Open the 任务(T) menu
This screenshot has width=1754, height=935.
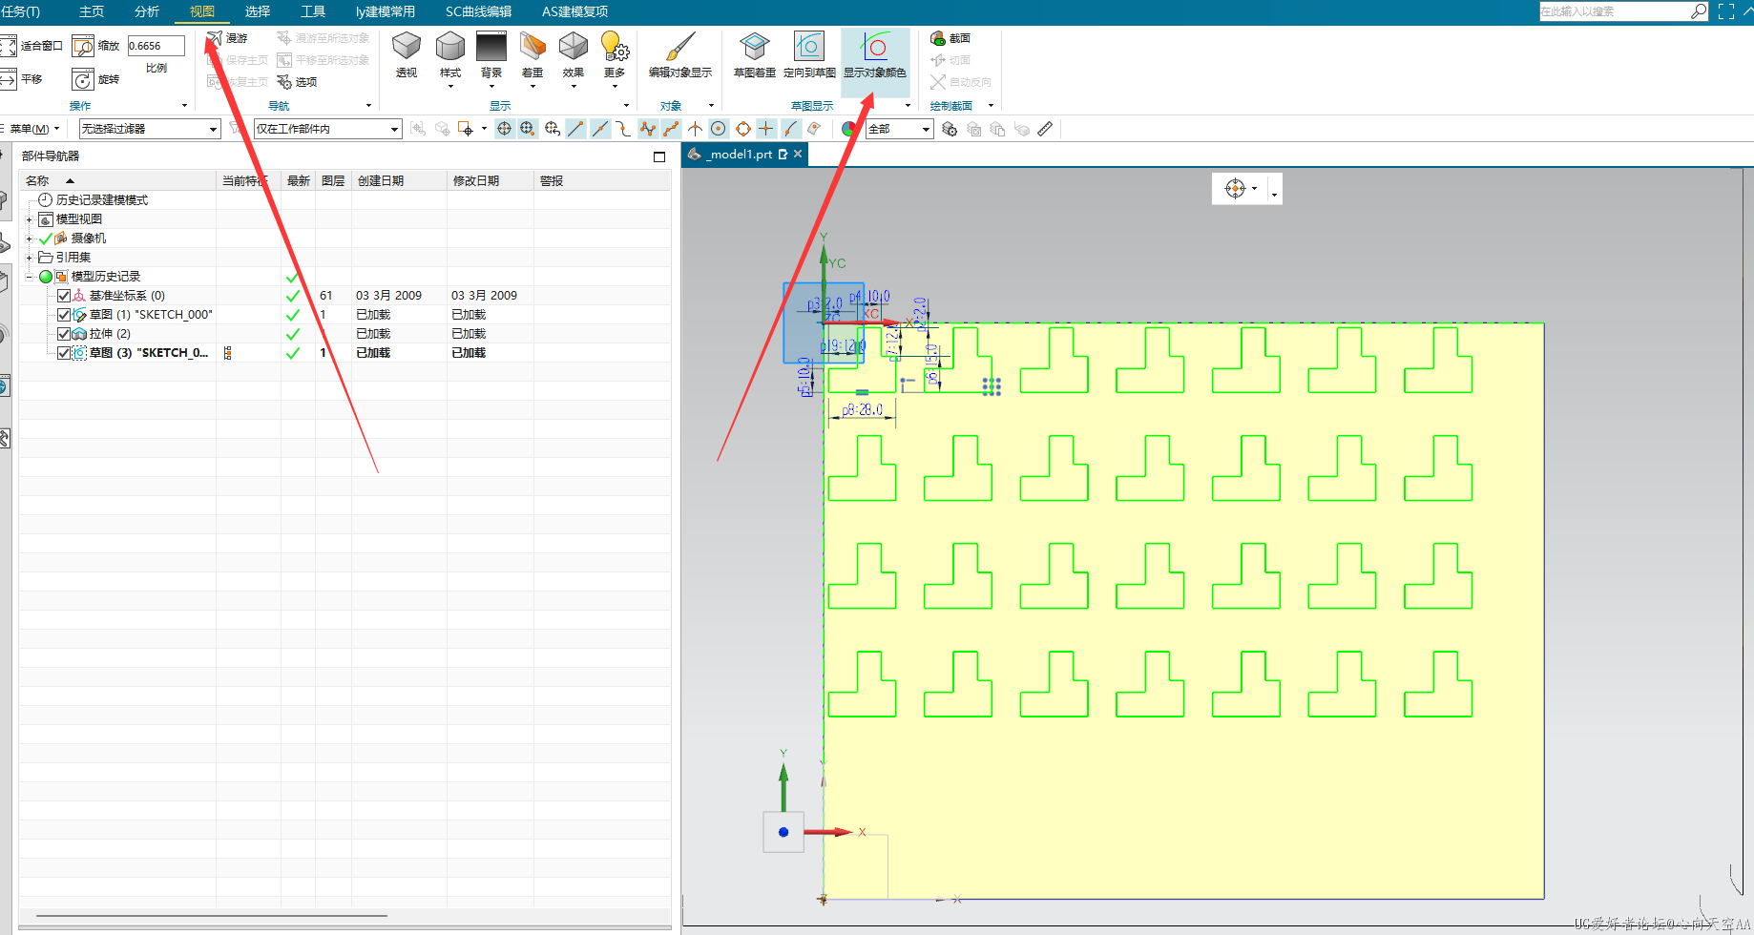[21, 11]
